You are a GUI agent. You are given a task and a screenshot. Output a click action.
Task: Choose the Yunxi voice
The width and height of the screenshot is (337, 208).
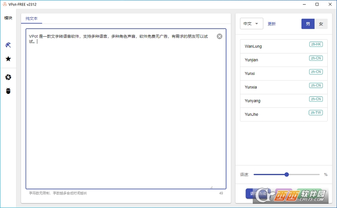pos(284,74)
